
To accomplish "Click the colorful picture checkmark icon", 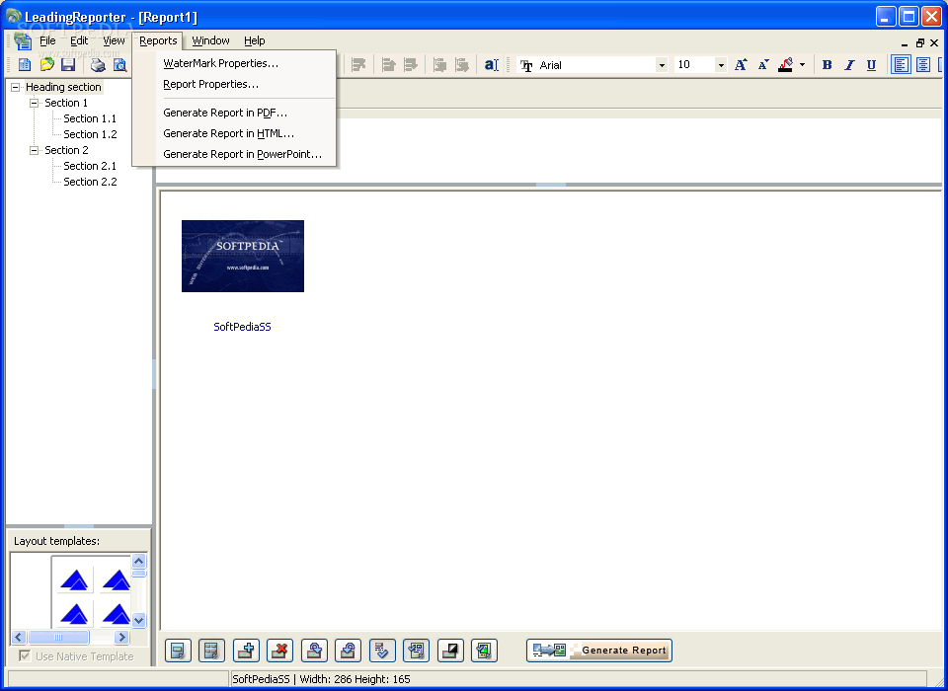I will point(484,651).
